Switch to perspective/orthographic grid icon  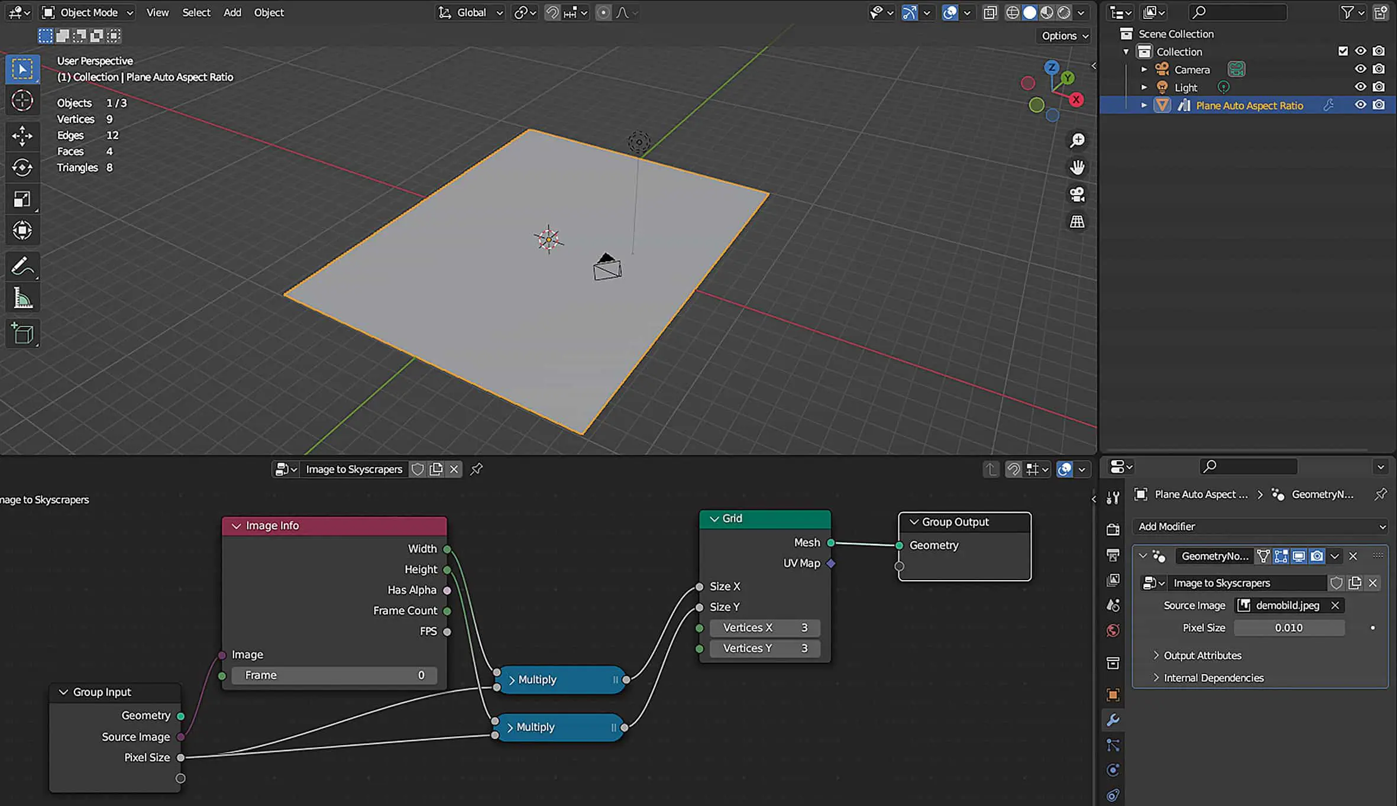coord(1077,222)
